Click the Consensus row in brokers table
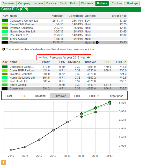This screenshot has width=141, height=166. pyautogui.click(x=64, y=42)
